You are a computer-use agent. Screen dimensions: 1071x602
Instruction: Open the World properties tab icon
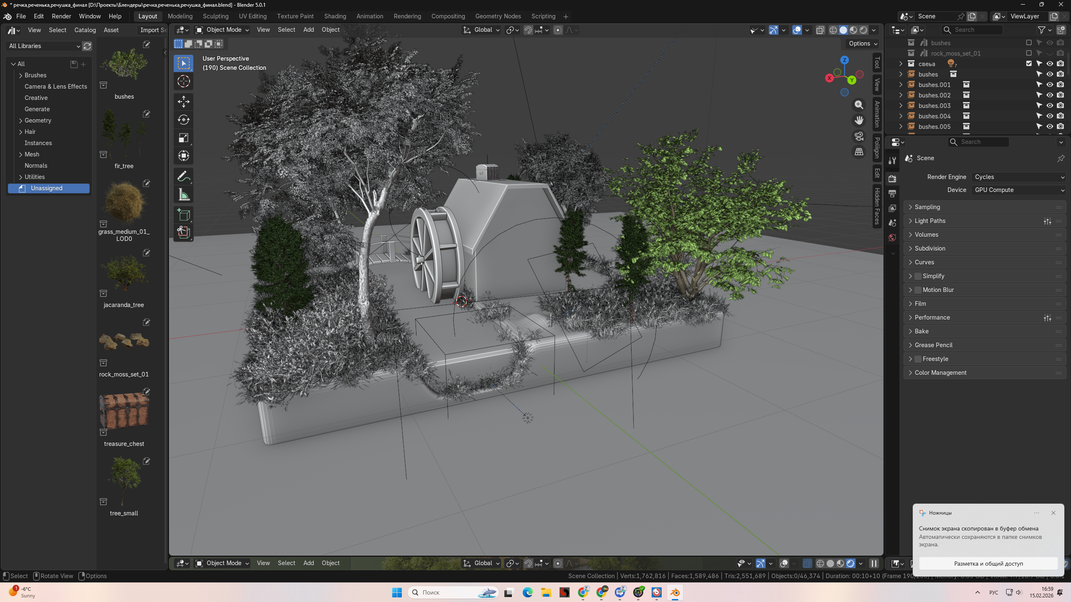point(892,237)
